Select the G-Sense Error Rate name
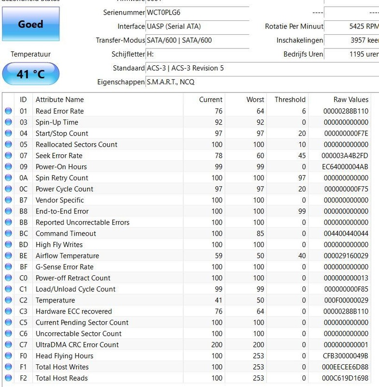Viewport: 379px width, 387px height. (64, 267)
